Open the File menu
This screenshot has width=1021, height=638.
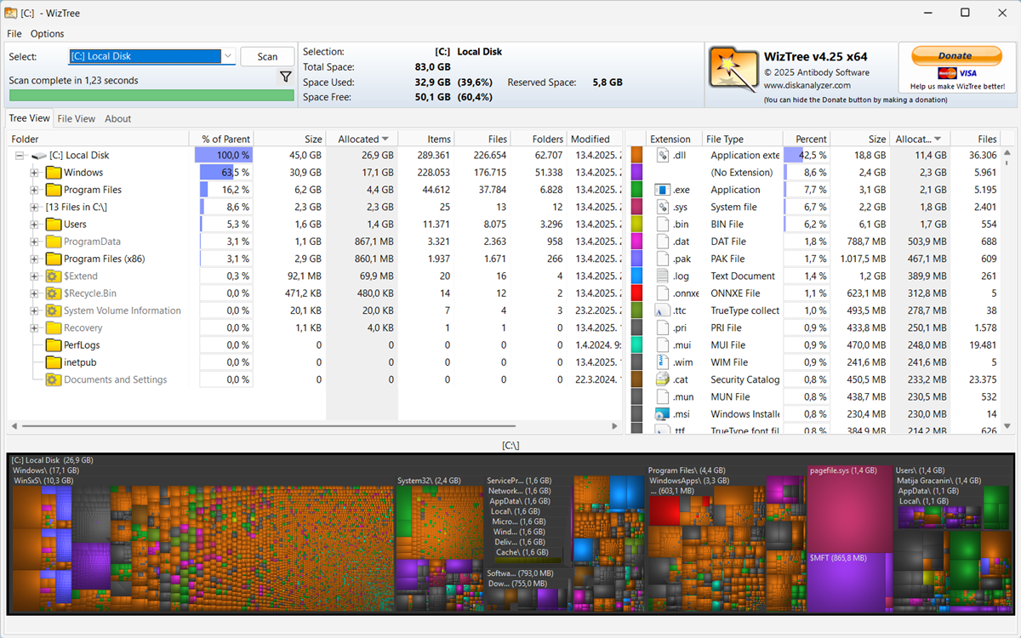point(14,34)
